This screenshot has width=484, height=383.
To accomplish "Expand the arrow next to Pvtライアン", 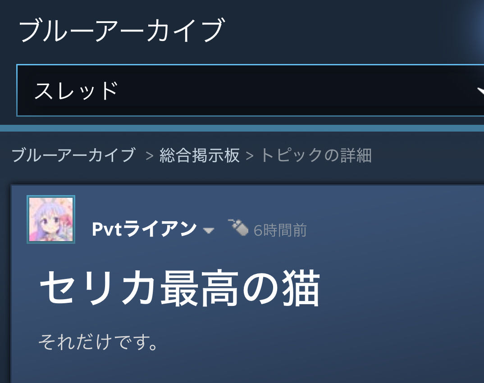I will point(209,230).
